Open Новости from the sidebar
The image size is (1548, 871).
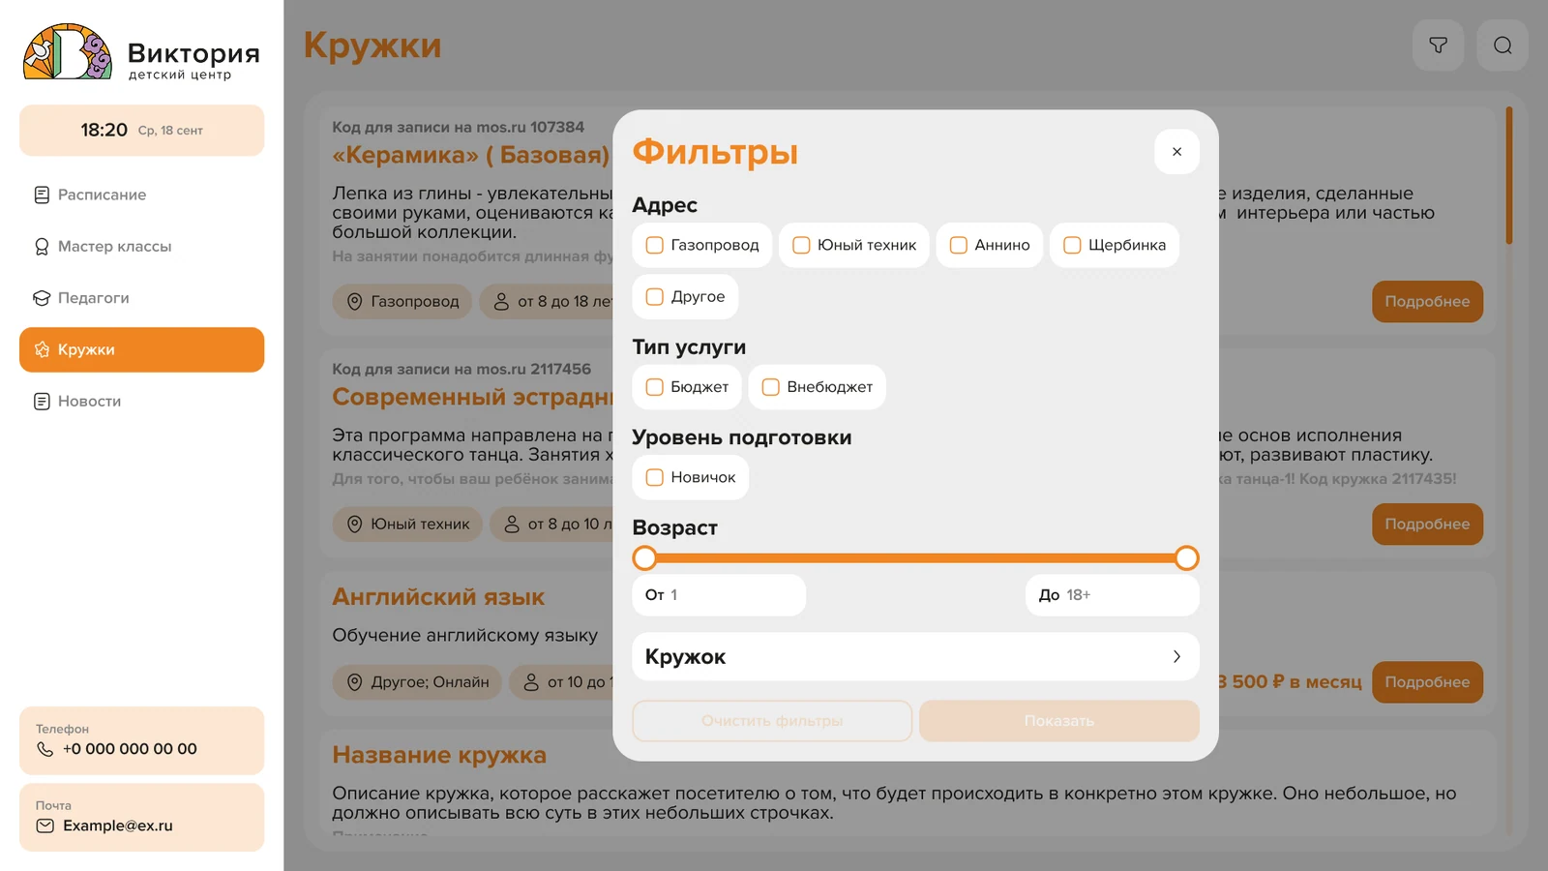click(141, 402)
